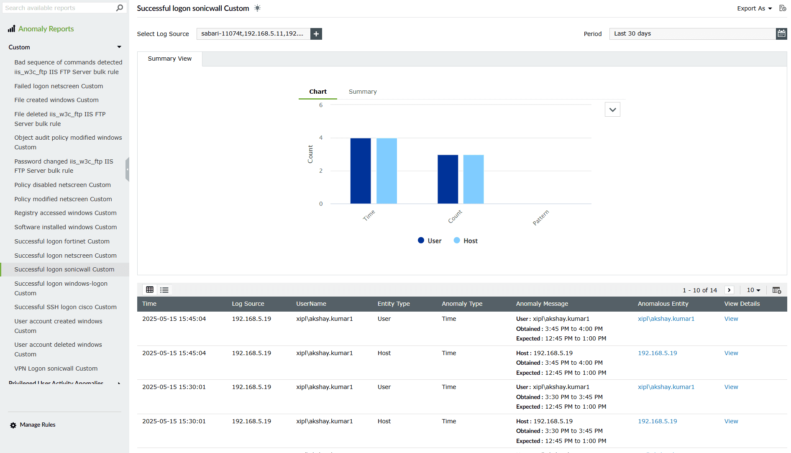Open Successful logon fortinet Custom report
Screen dimensions: 791x453
tap(62, 241)
